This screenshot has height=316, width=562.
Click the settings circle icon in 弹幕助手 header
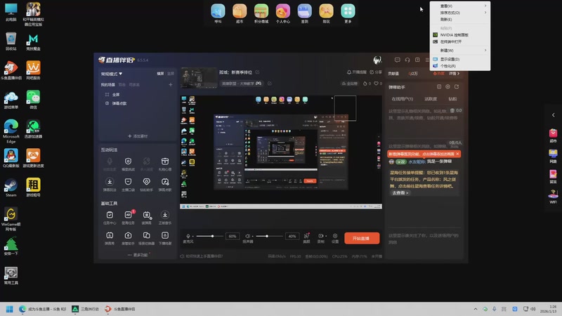[447, 86]
